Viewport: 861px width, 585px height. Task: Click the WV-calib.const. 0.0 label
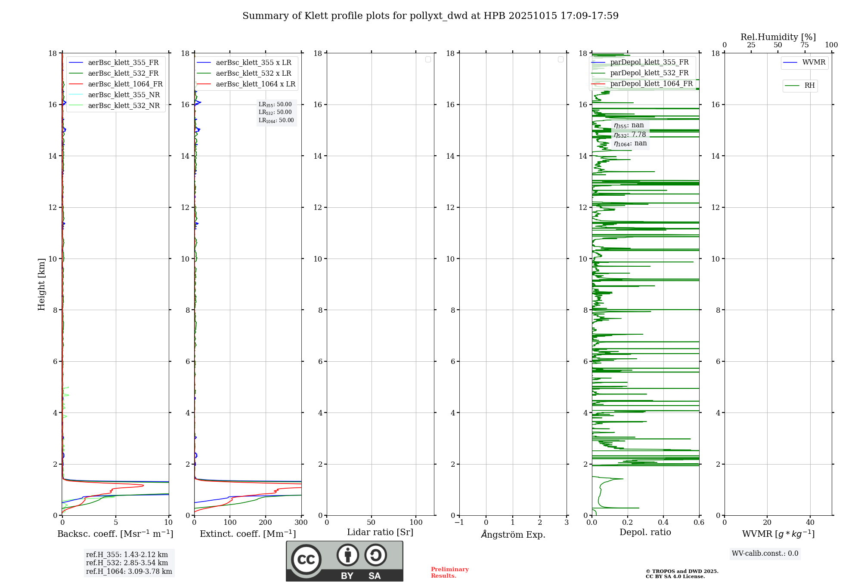[765, 554]
